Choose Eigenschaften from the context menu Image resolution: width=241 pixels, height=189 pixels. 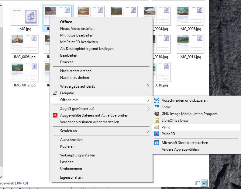[71, 177]
